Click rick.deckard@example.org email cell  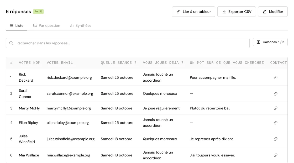point(69,77)
